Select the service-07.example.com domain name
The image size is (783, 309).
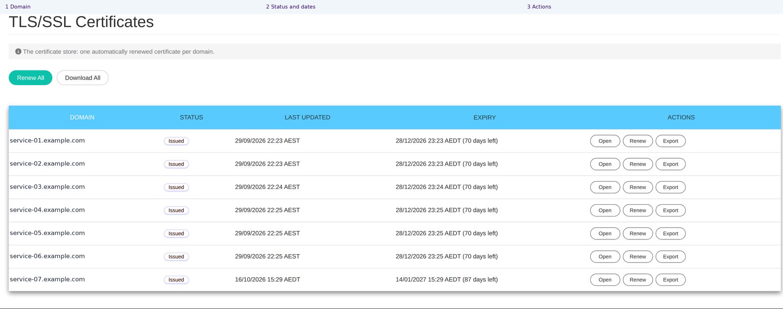pyautogui.click(x=47, y=279)
